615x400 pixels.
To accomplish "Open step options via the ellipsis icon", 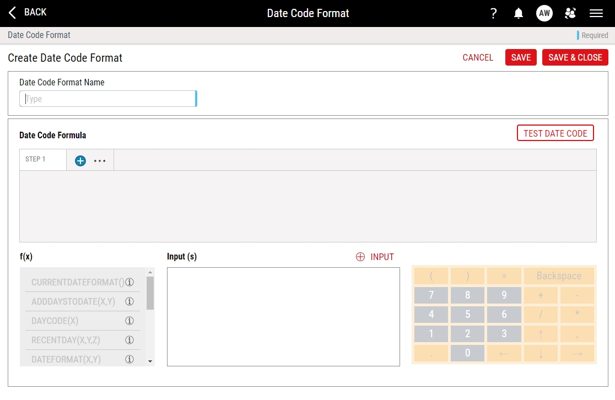I will tap(100, 160).
